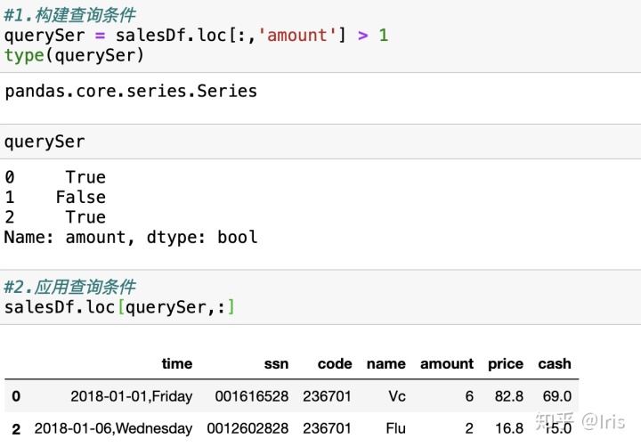Click the 'ssn' column header

pos(275,363)
